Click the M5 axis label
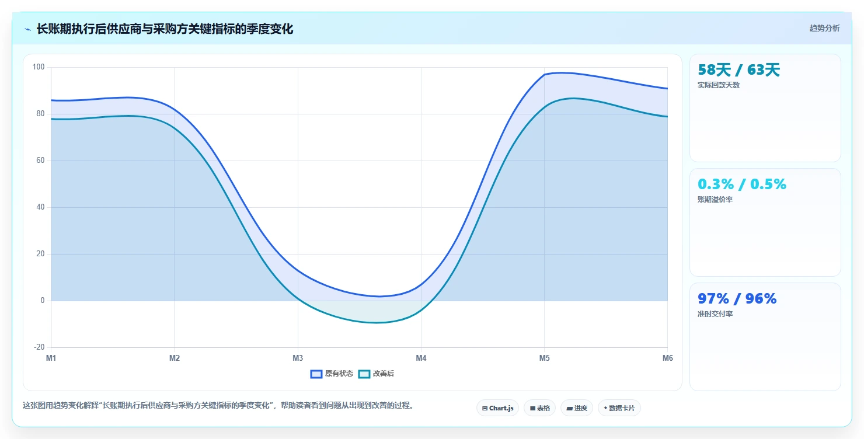The height and width of the screenshot is (439, 864). coord(544,358)
